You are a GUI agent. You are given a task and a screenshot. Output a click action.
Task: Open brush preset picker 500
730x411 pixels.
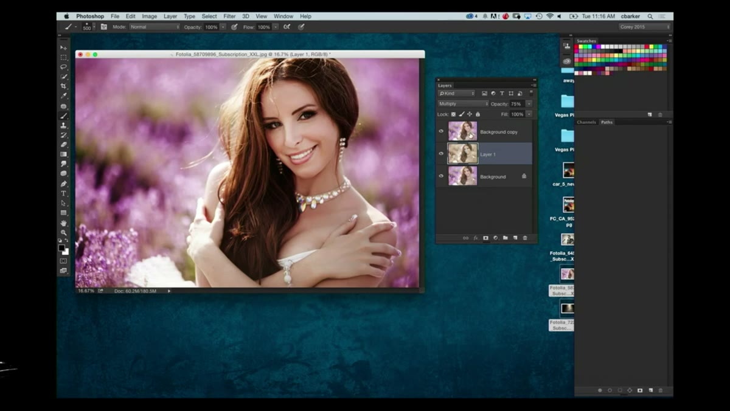click(x=88, y=27)
